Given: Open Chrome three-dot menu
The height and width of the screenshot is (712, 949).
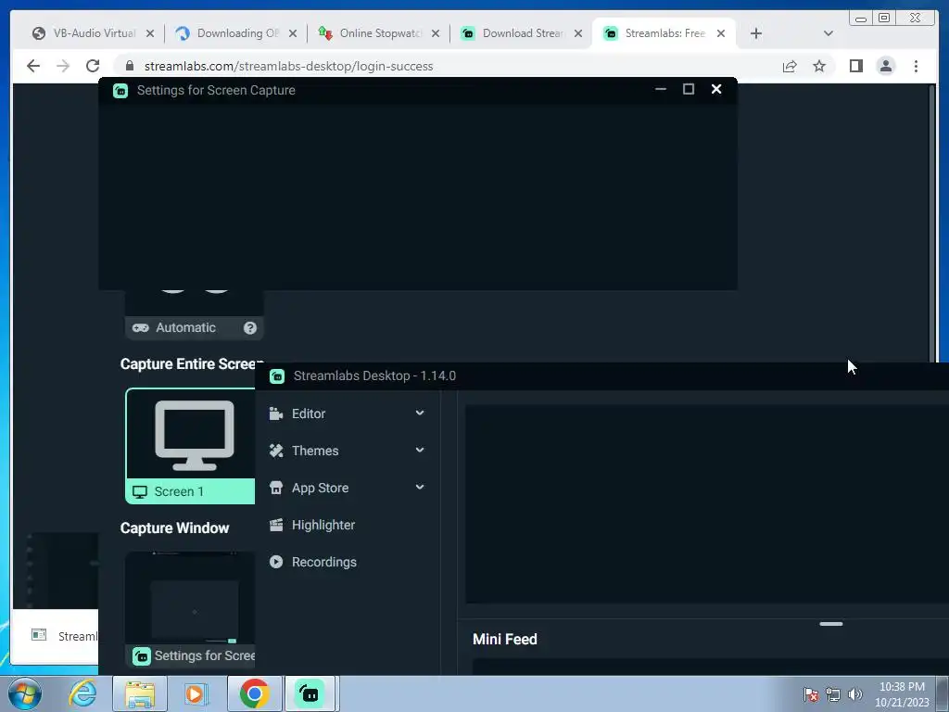Looking at the screenshot, I should (x=916, y=66).
